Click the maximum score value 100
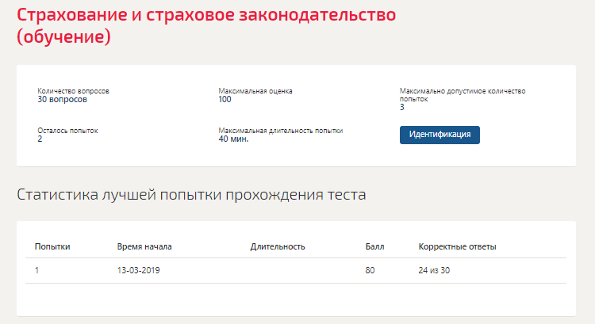595x324 pixels. (225, 99)
